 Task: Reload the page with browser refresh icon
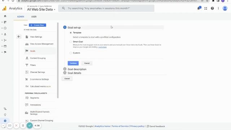pos(13,1)
